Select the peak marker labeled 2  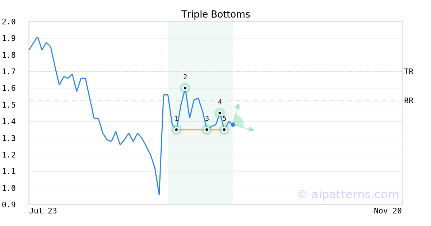pyautogui.click(x=185, y=88)
